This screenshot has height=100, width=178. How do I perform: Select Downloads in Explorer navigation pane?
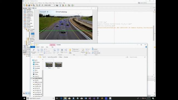tap(37, 68)
